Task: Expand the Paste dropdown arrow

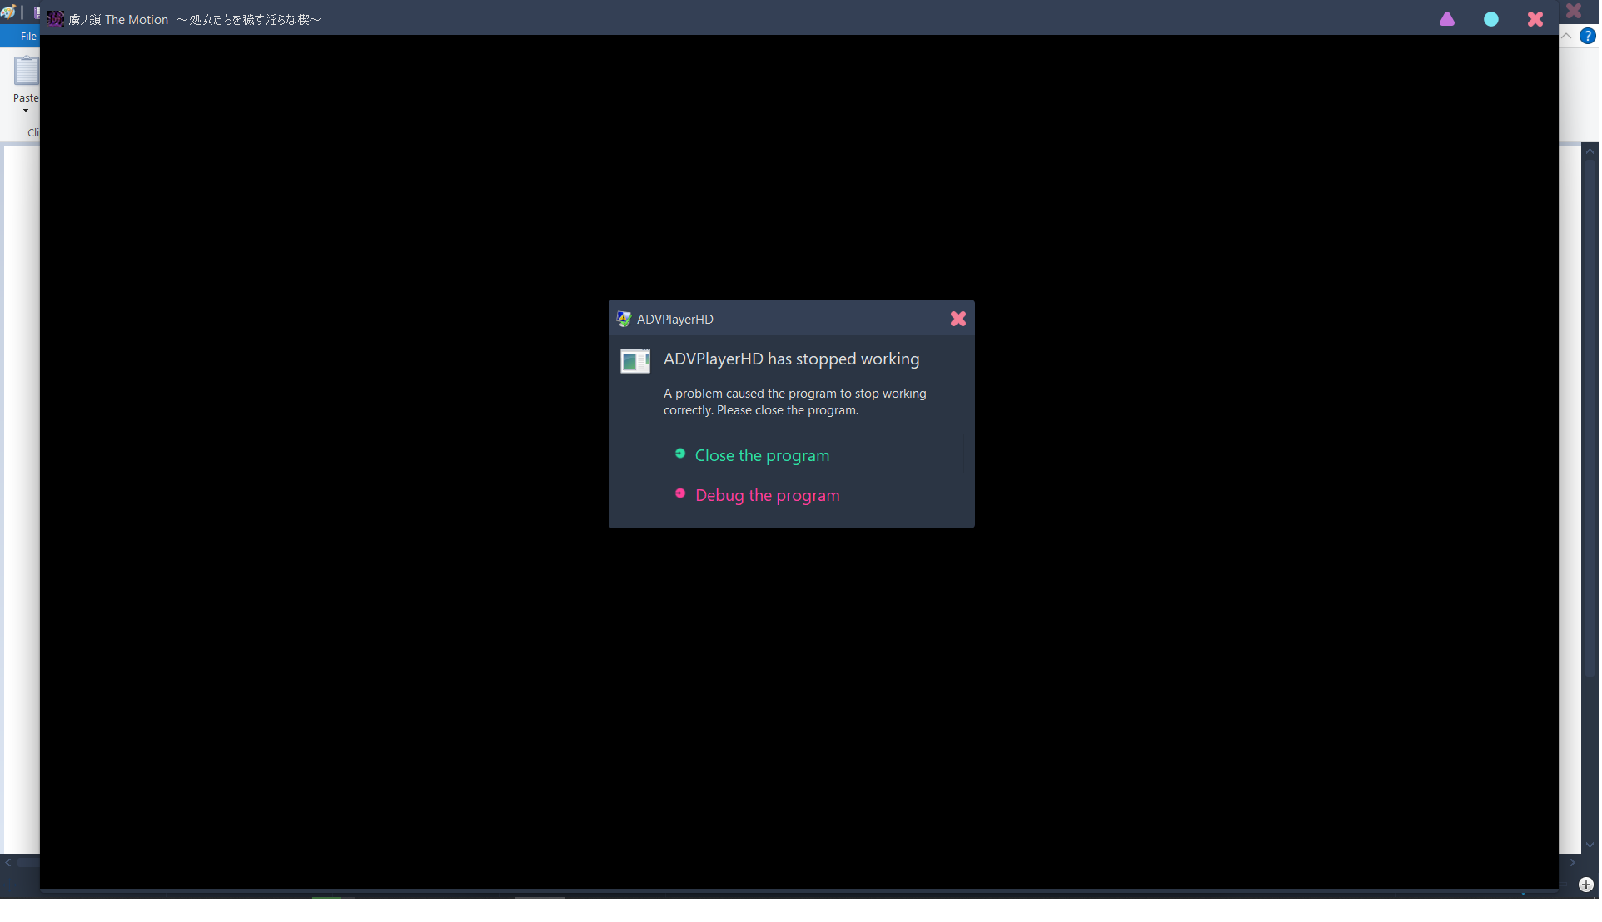Action: (x=26, y=111)
